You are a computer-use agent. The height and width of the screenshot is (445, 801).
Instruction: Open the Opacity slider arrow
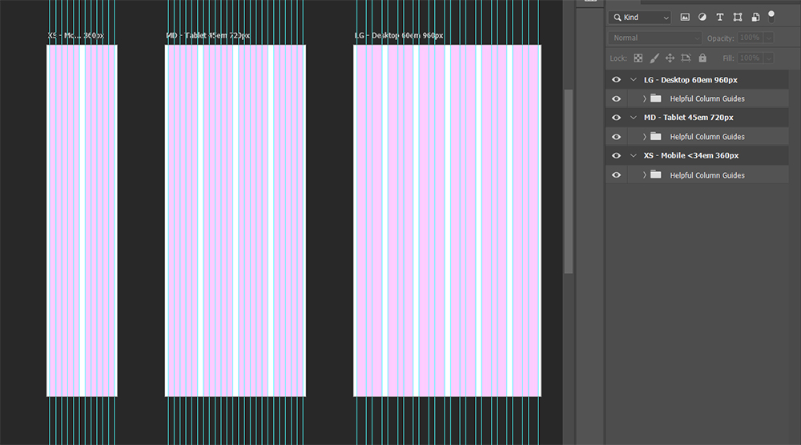[768, 38]
